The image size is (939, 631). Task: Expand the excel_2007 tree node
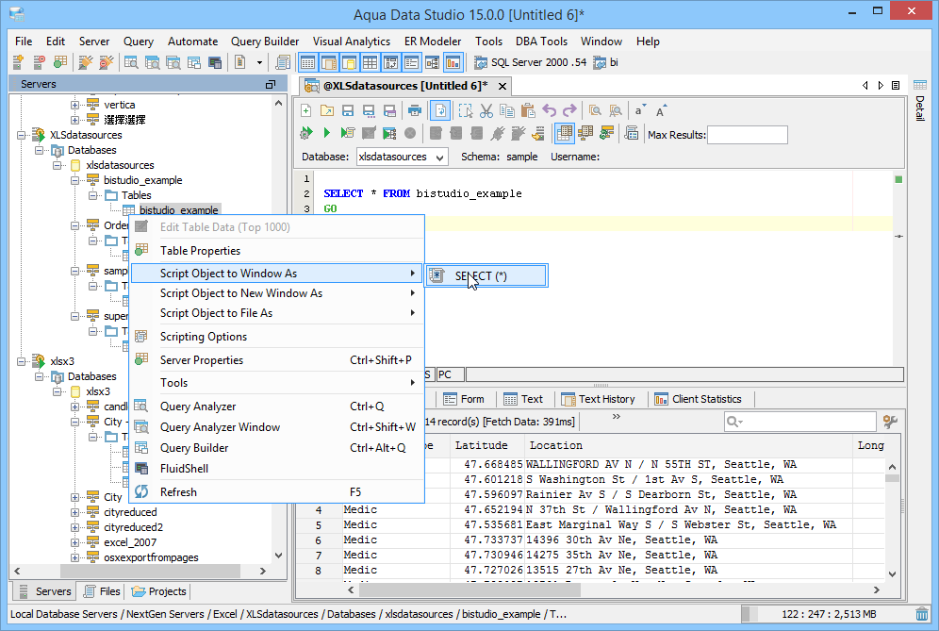click(x=74, y=542)
